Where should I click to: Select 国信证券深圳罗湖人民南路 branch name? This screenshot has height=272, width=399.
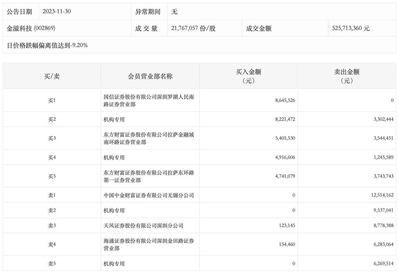[x=149, y=101]
